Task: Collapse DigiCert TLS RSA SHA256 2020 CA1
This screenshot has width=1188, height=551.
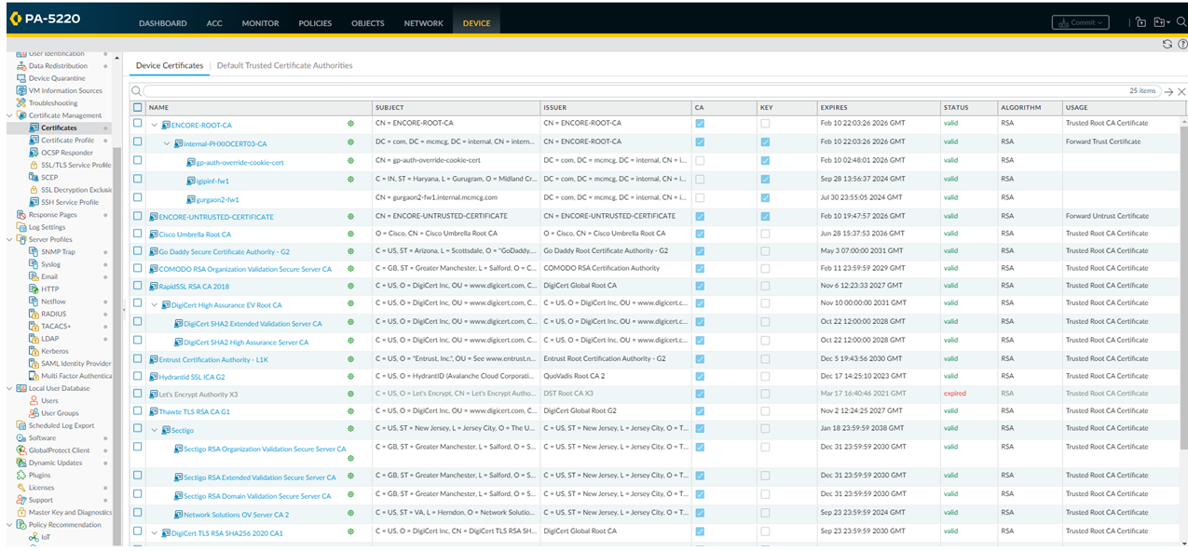Action: coord(155,533)
